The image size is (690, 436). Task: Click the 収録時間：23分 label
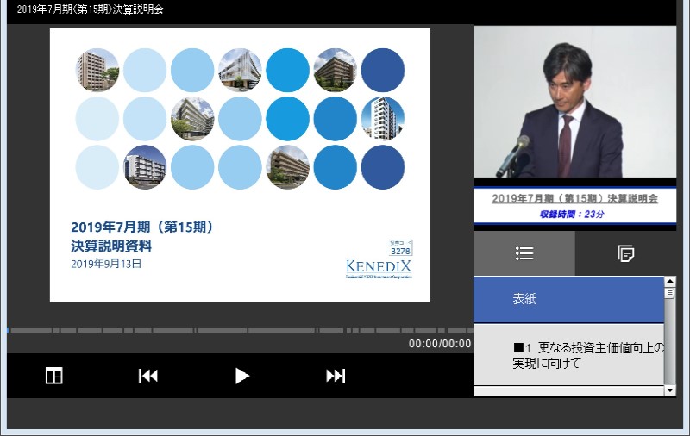pyautogui.click(x=574, y=214)
